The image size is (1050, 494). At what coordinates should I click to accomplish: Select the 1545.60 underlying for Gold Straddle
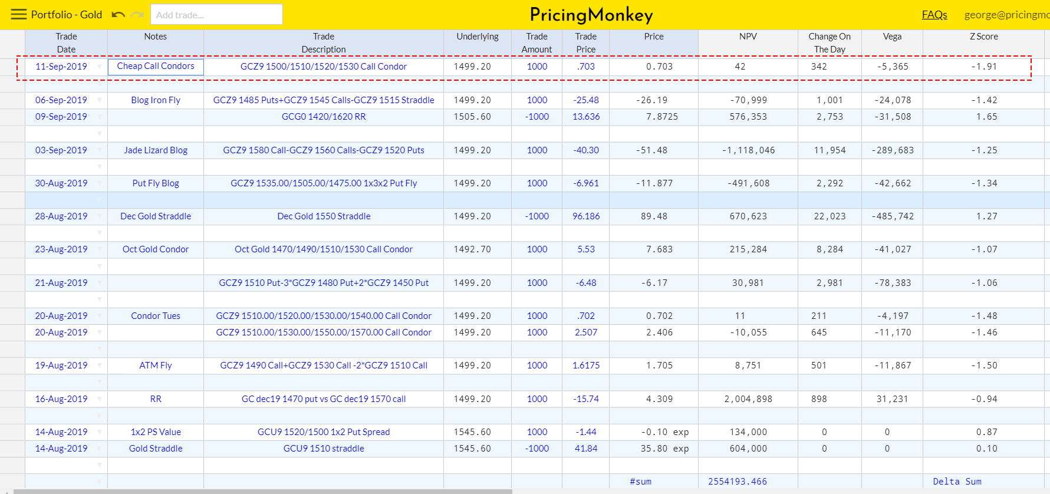click(x=478, y=449)
